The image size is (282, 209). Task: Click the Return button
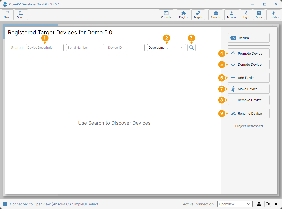[x=249, y=38]
